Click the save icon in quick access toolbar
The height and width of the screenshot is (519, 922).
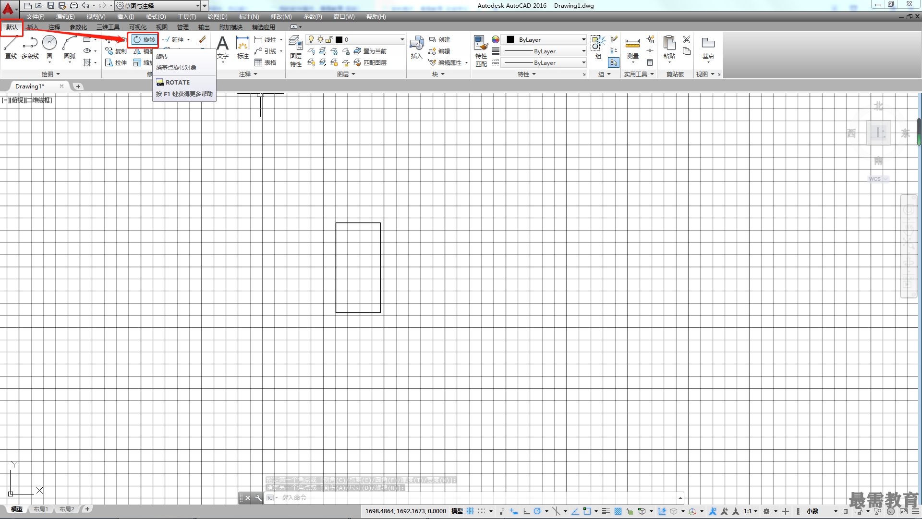(x=51, y=5)
